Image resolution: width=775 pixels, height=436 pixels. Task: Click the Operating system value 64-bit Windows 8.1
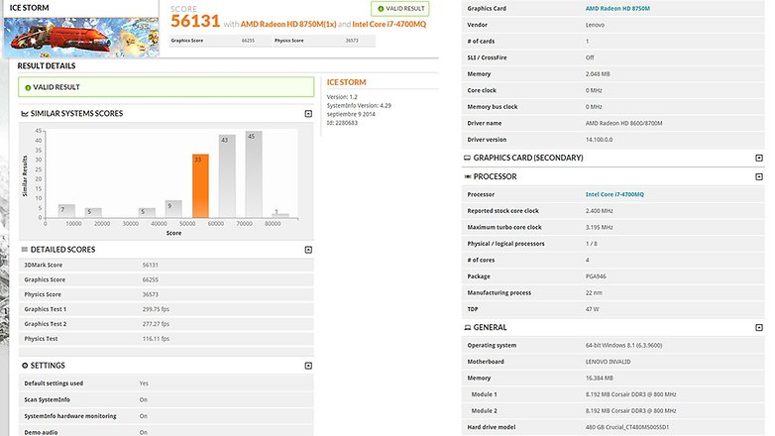623,346
